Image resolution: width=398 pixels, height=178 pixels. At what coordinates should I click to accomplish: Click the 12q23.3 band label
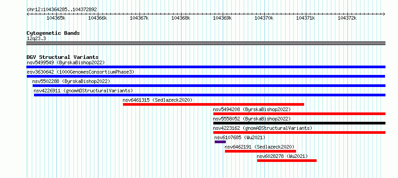(x=36, y=39)
